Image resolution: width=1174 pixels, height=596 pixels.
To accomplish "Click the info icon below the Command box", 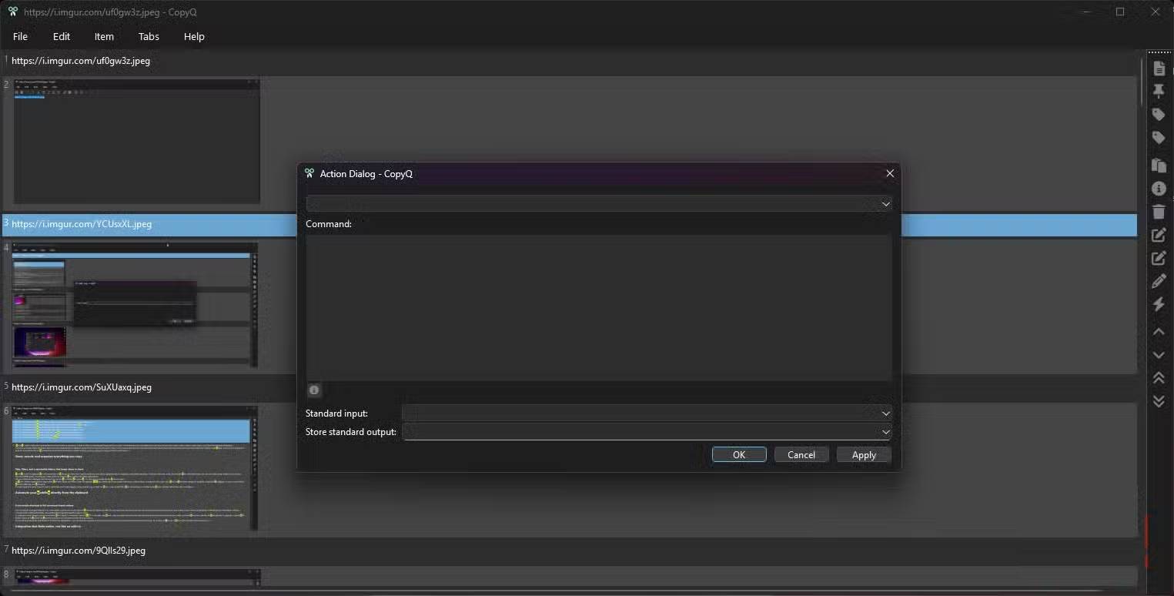I will [x=314, y=390].
